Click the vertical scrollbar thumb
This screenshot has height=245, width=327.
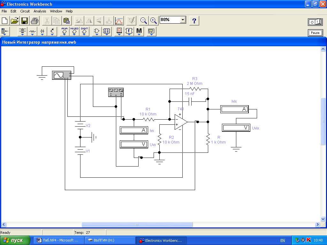click(x=323, y=121)
